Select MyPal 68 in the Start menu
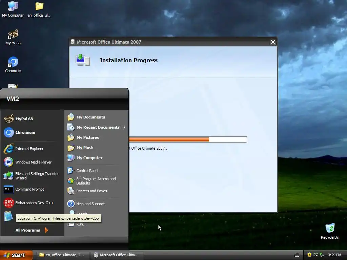 [x=32, y=119]
